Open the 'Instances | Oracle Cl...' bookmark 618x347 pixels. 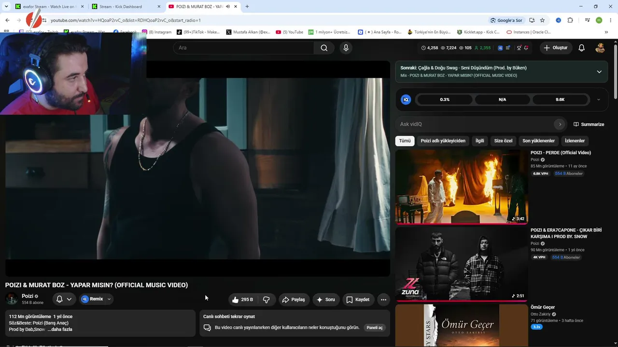click(x=528, y=32)
